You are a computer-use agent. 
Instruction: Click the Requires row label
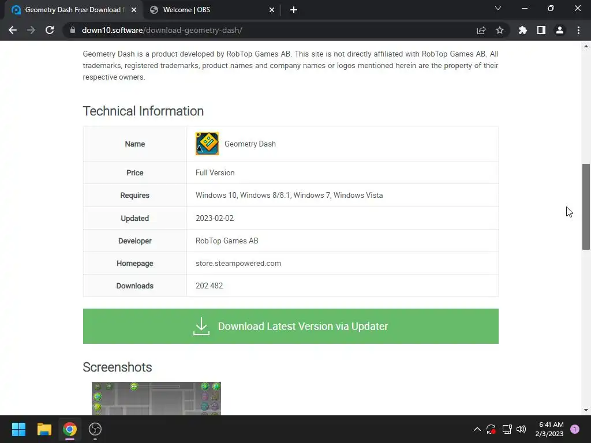click(x=135, y=195)
